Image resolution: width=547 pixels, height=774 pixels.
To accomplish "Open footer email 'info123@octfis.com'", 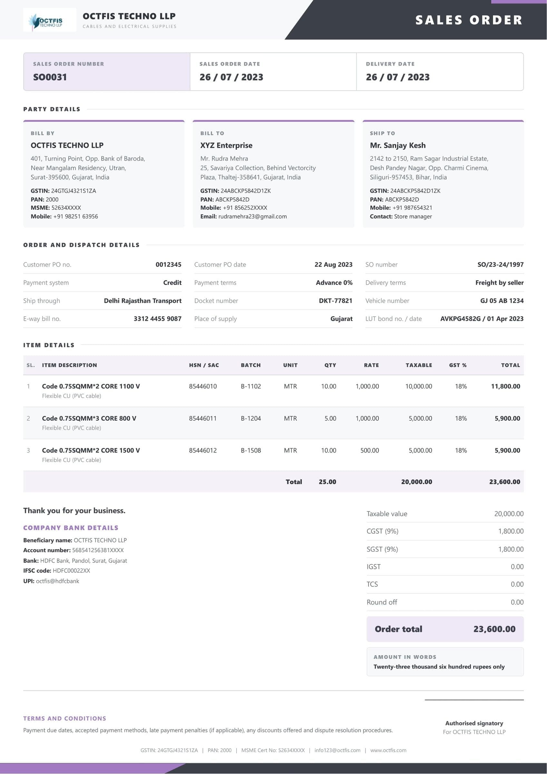I will [337, 750].
